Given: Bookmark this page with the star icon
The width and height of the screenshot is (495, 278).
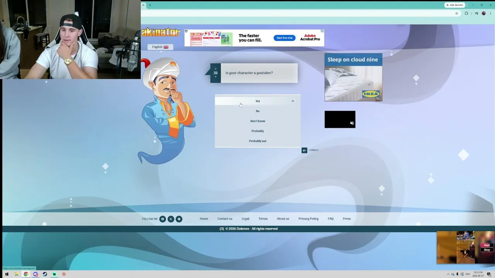Looking at the screenshot, I should click(457, 14).
